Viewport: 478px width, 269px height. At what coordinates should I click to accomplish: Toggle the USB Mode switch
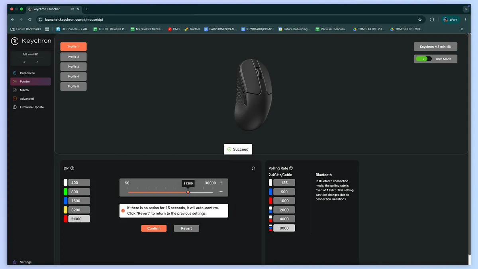423,59
